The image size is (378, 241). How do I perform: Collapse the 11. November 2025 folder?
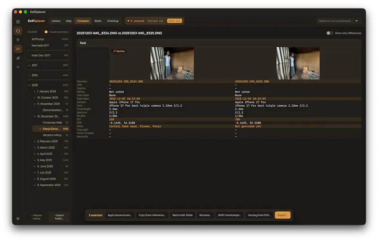[34, 104]
